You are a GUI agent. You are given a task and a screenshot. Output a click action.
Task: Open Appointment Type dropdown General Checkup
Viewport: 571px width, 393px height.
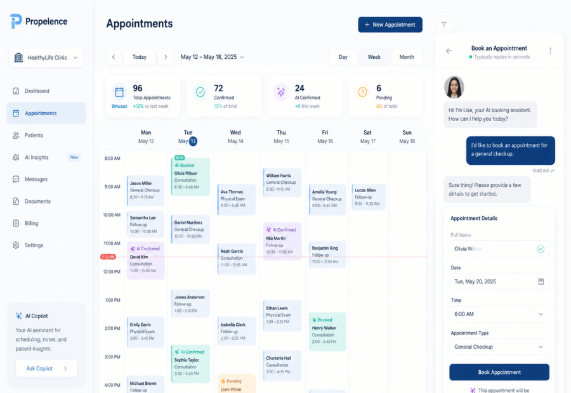click(x=499, y=347)
